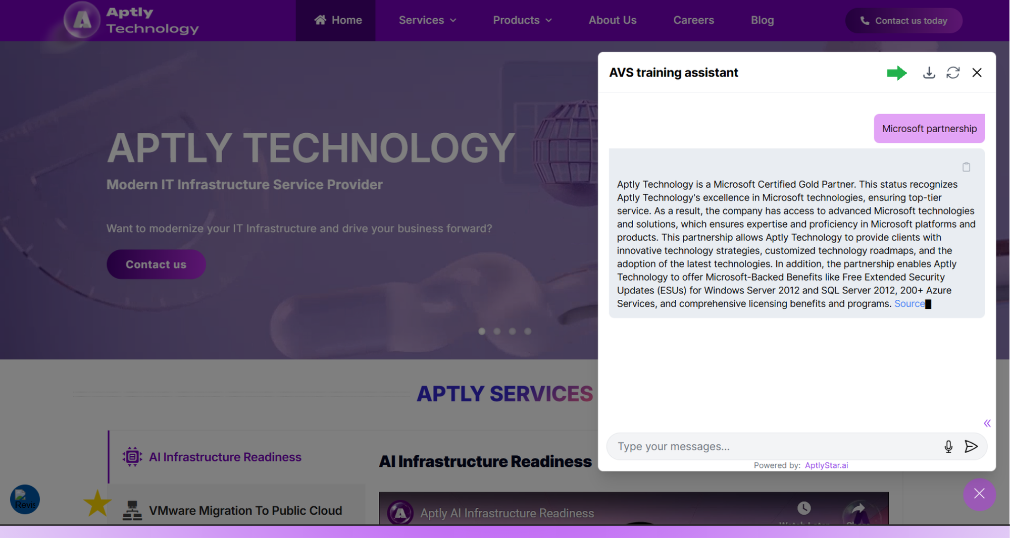Click in the Type your messages field
The width and height of the screenshot is (1010, 538).
click(732, 447)
